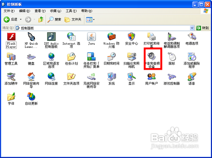
Task: Open the Java control panel icon
Action: (92, 37)
